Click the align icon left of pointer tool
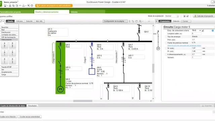This screenshot has height=121, width=215. pos(129,21)
